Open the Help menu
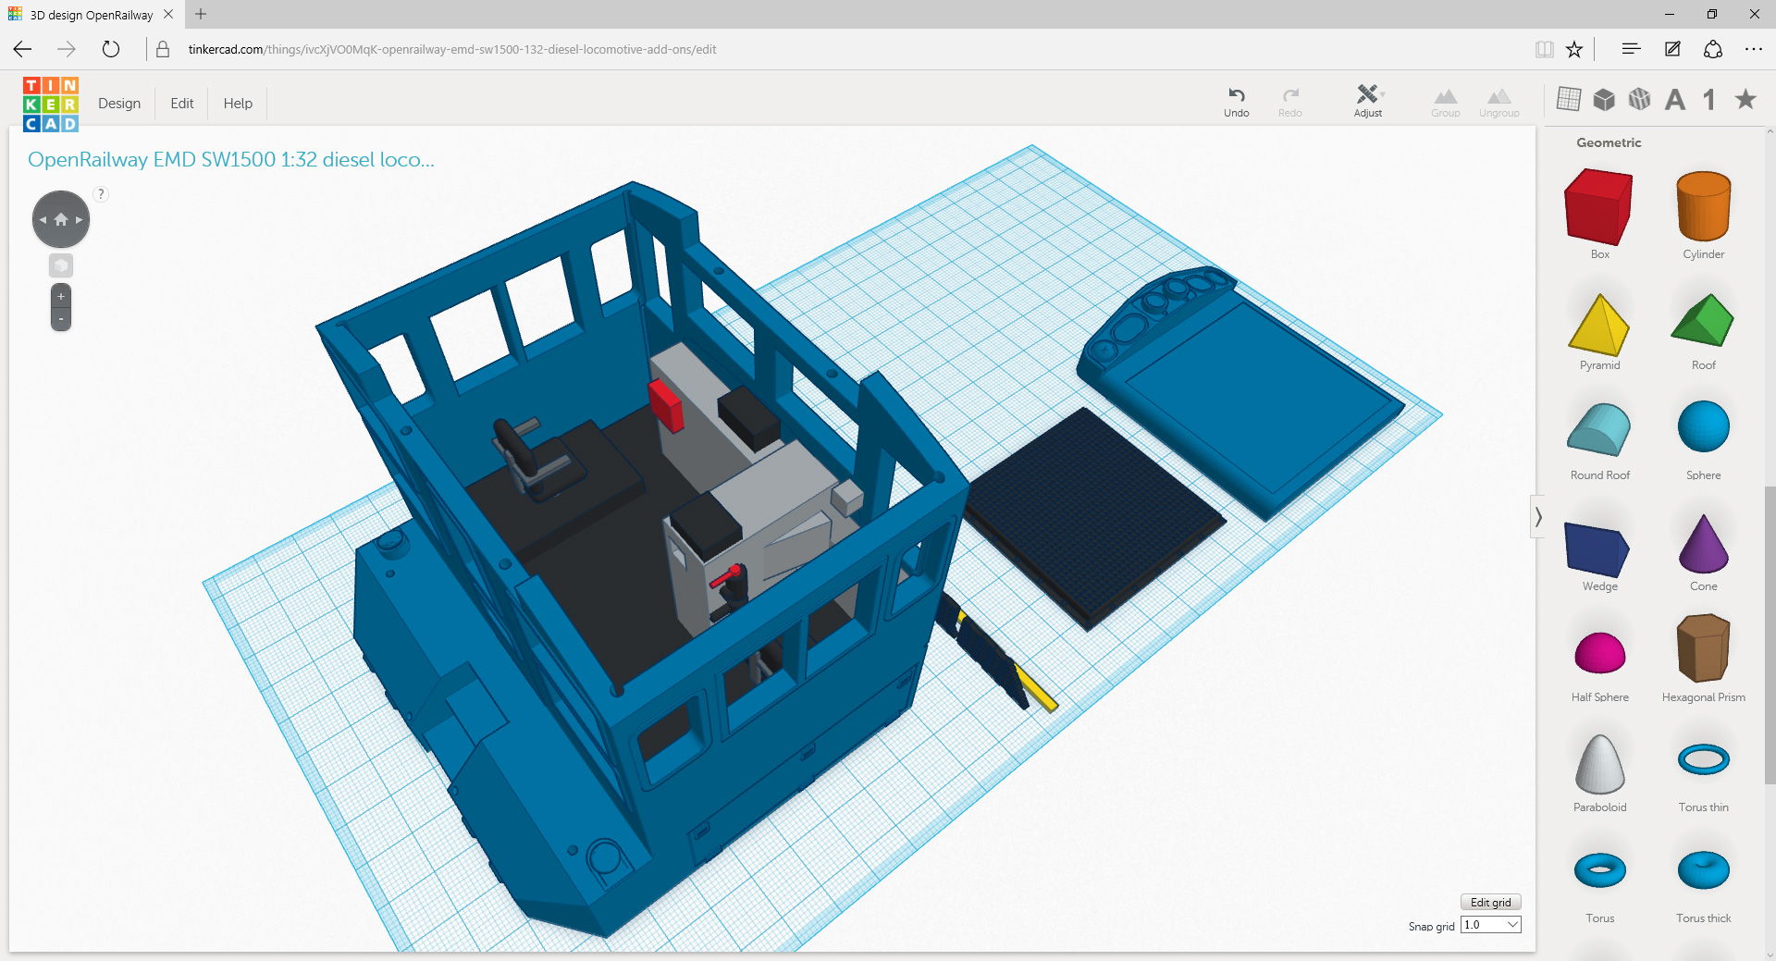1776x961 pixels. 238,104
